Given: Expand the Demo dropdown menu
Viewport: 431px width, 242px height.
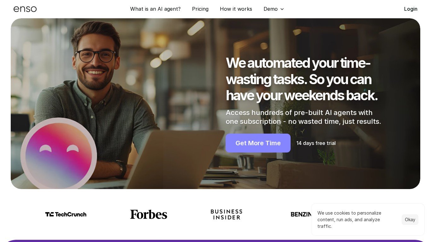Looking at the screenshot, I should click(x=274, y=9).
